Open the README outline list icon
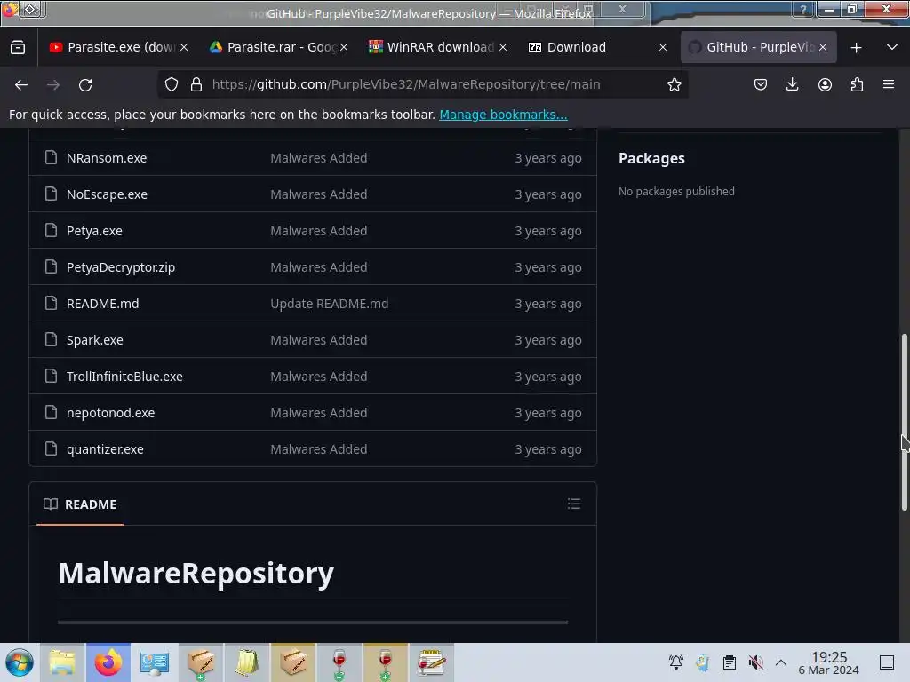The height and width of the screenshot is (682, 910). click(x=574, y=504)
